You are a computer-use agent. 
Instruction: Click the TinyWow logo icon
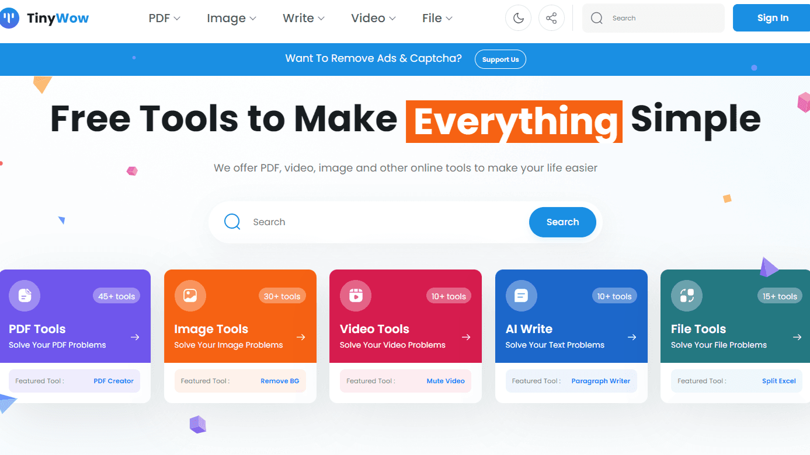(x=9, y=18)
